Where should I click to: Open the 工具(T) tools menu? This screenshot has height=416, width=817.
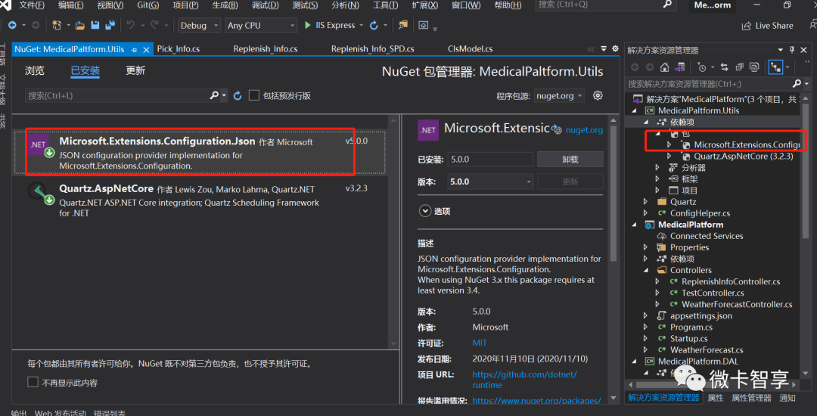386,5
